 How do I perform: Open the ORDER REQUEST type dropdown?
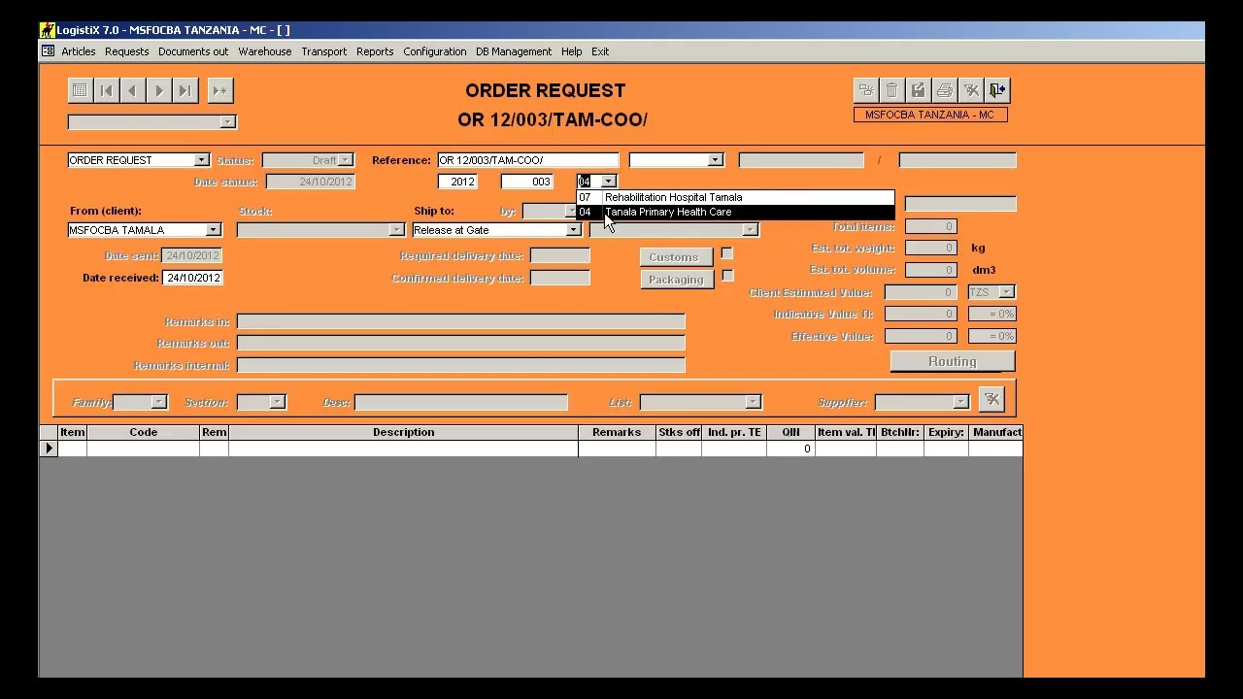pos(201,160)
